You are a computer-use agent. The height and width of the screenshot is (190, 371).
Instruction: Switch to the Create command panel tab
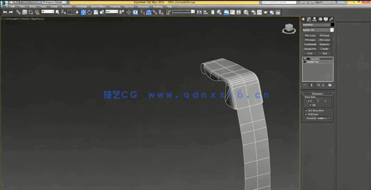(304, 19)
